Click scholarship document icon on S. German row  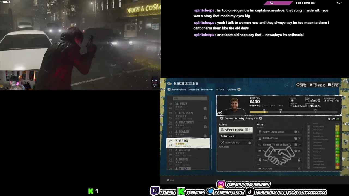[205, 118]
